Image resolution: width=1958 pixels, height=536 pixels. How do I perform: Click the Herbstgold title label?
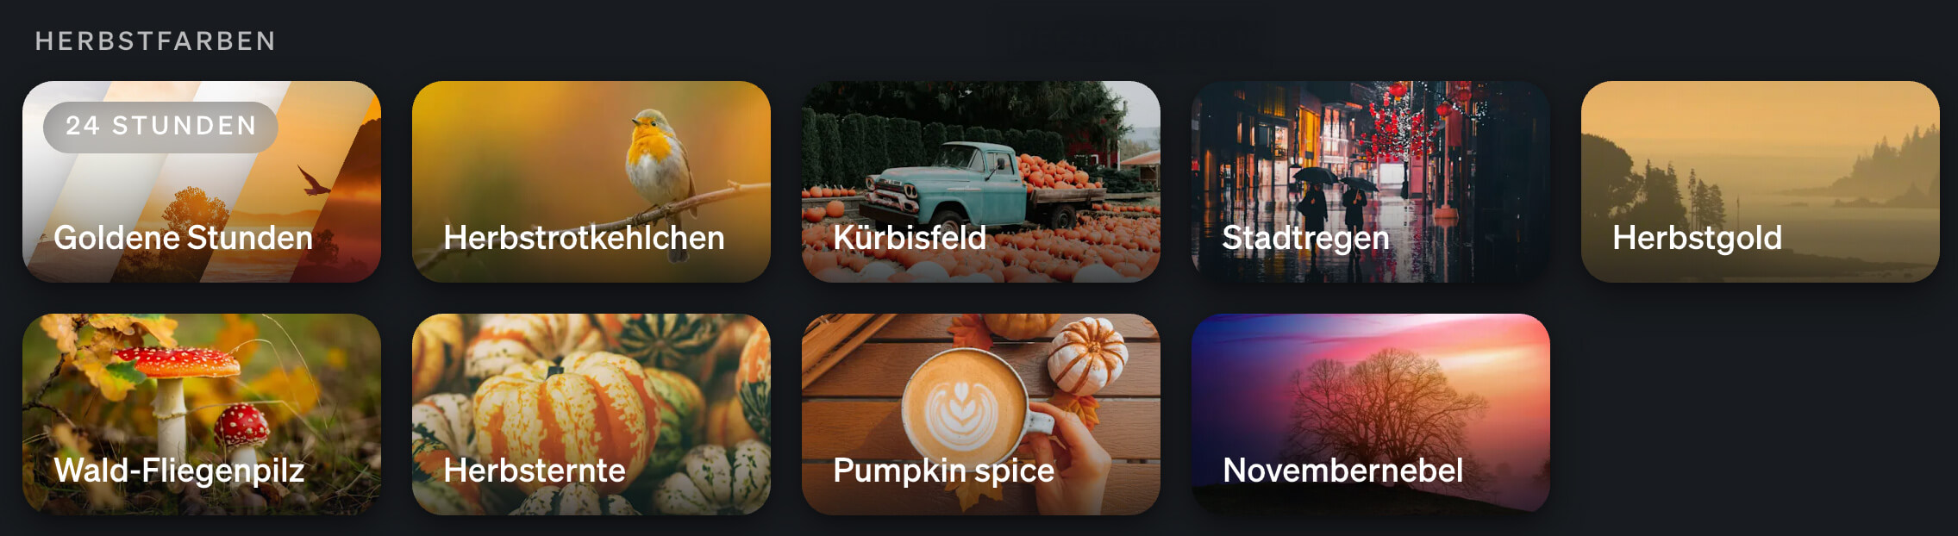1698,239
